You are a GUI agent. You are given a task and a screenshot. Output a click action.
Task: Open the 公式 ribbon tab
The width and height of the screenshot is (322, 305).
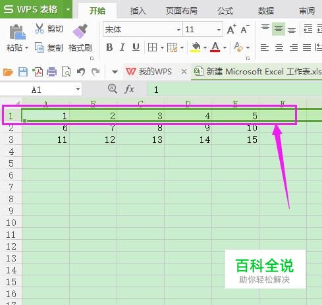(x=225, y=11)
